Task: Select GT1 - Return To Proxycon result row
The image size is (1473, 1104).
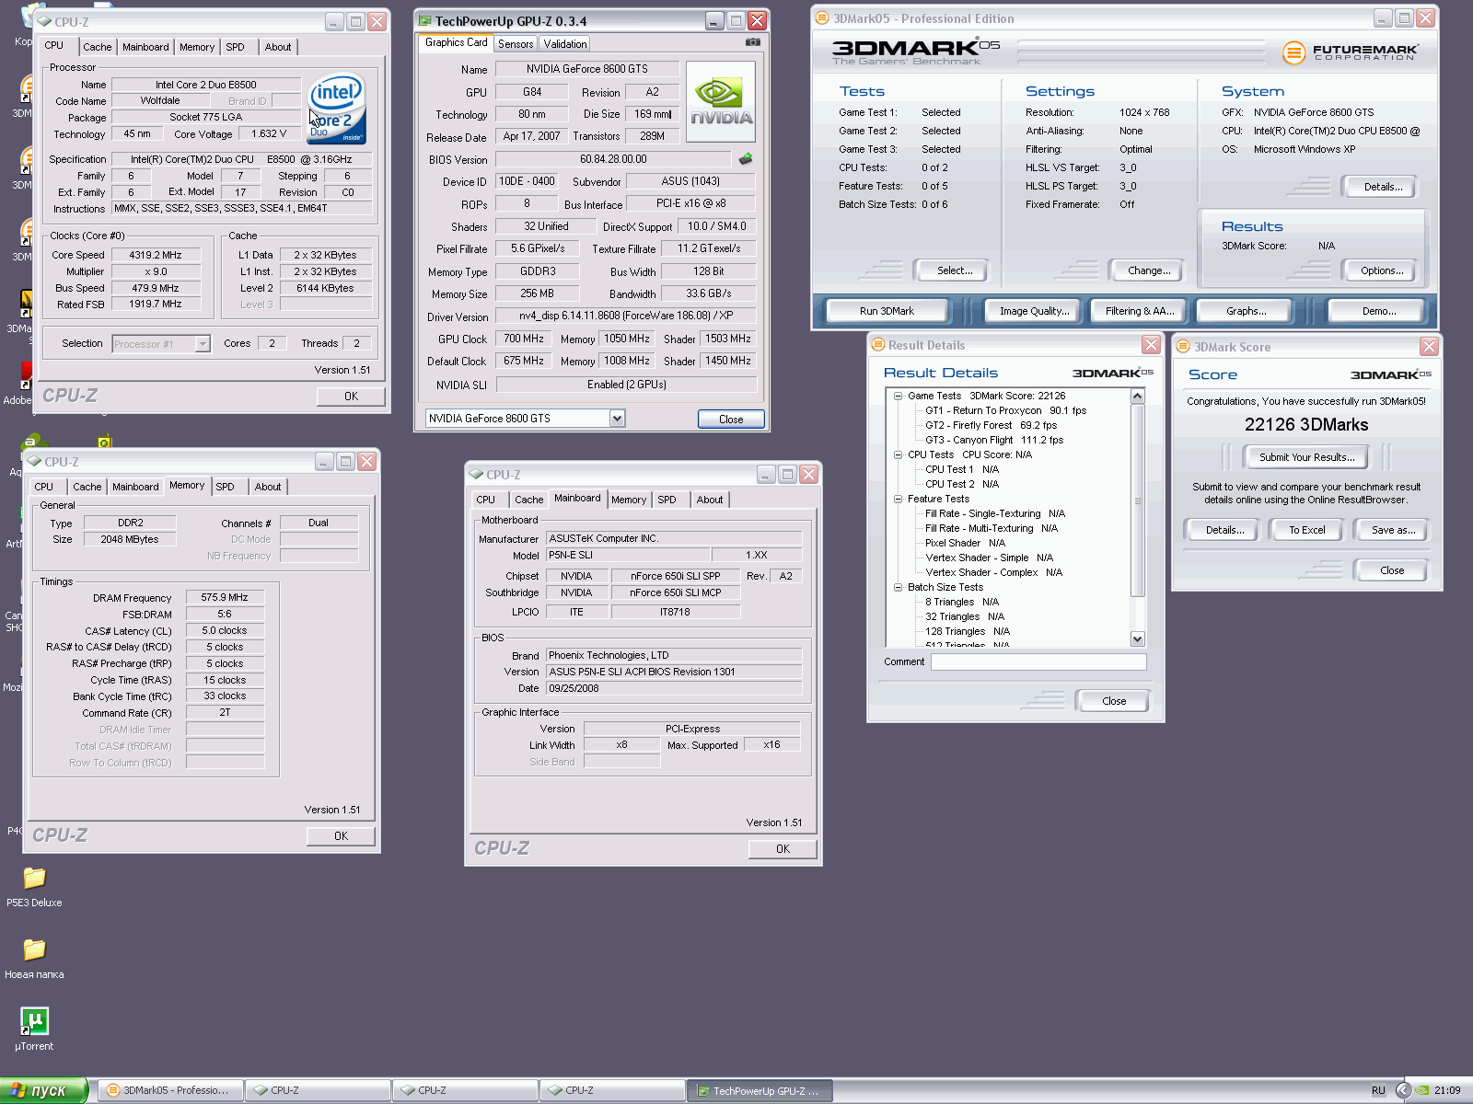Action: click(1005, 410)
